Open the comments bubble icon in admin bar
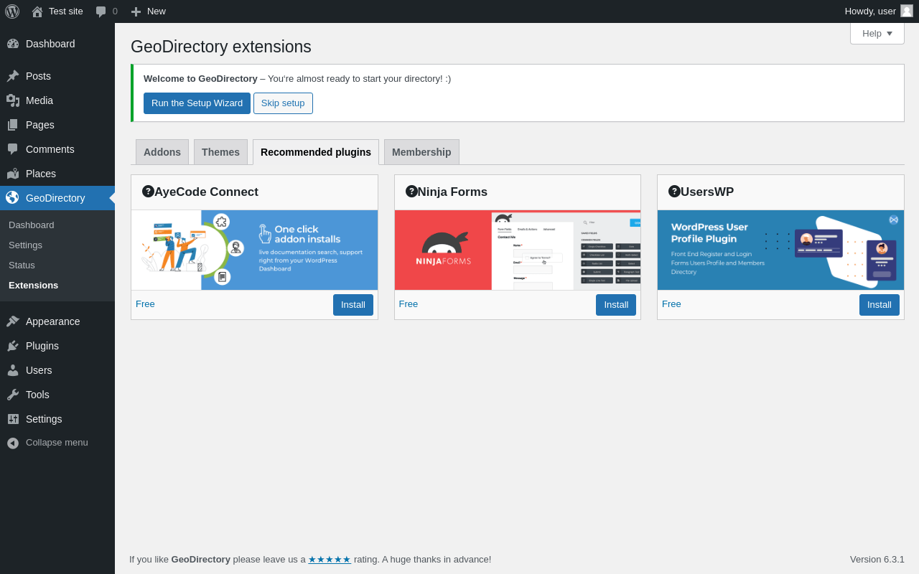This screenshot has width=919, height=574. [101, 11]
